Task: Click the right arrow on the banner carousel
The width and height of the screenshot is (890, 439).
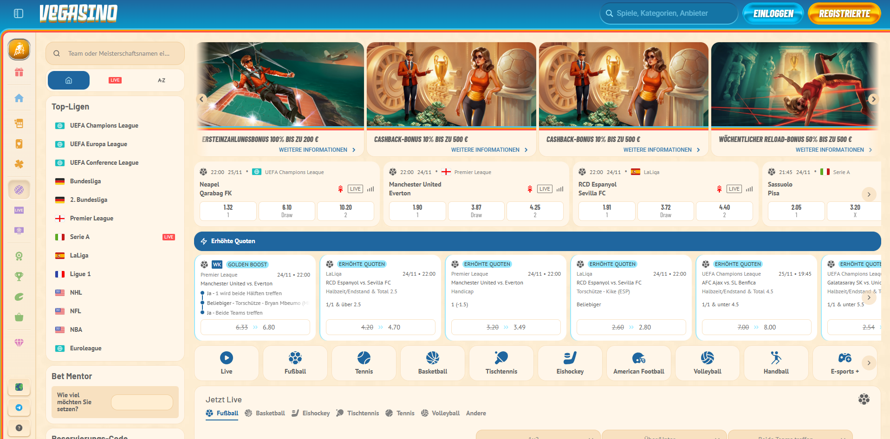Action: (873, 99)
